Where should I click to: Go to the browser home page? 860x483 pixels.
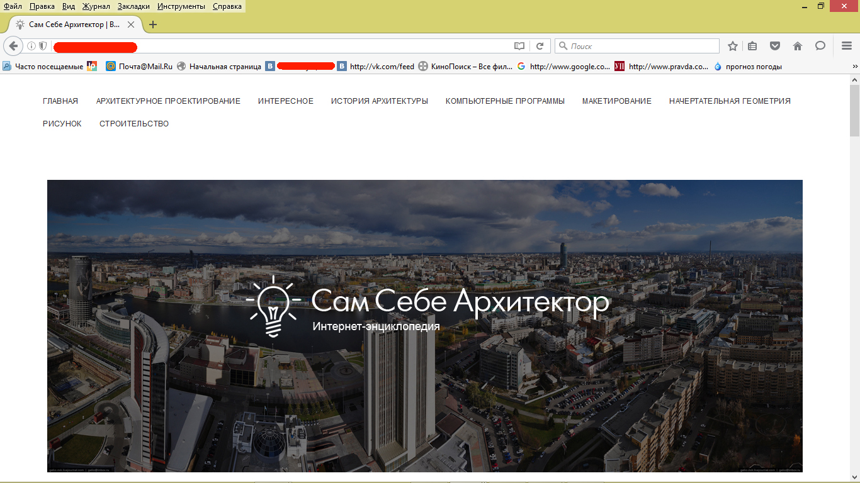pos(798,46)
